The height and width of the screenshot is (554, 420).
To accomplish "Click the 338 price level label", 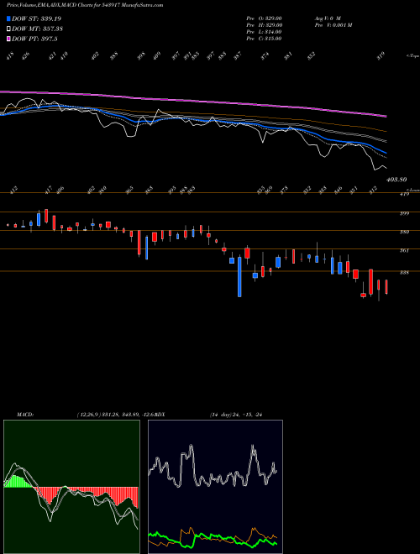I will point(404,273).
